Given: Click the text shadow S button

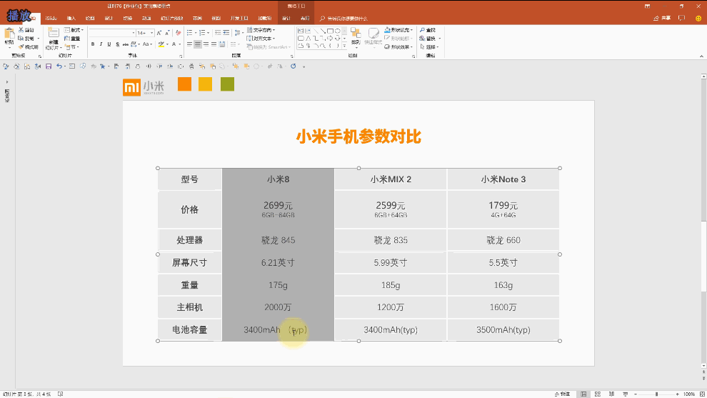Looking at the screenshot, I should pyautogui.click(x=118, y=44).
